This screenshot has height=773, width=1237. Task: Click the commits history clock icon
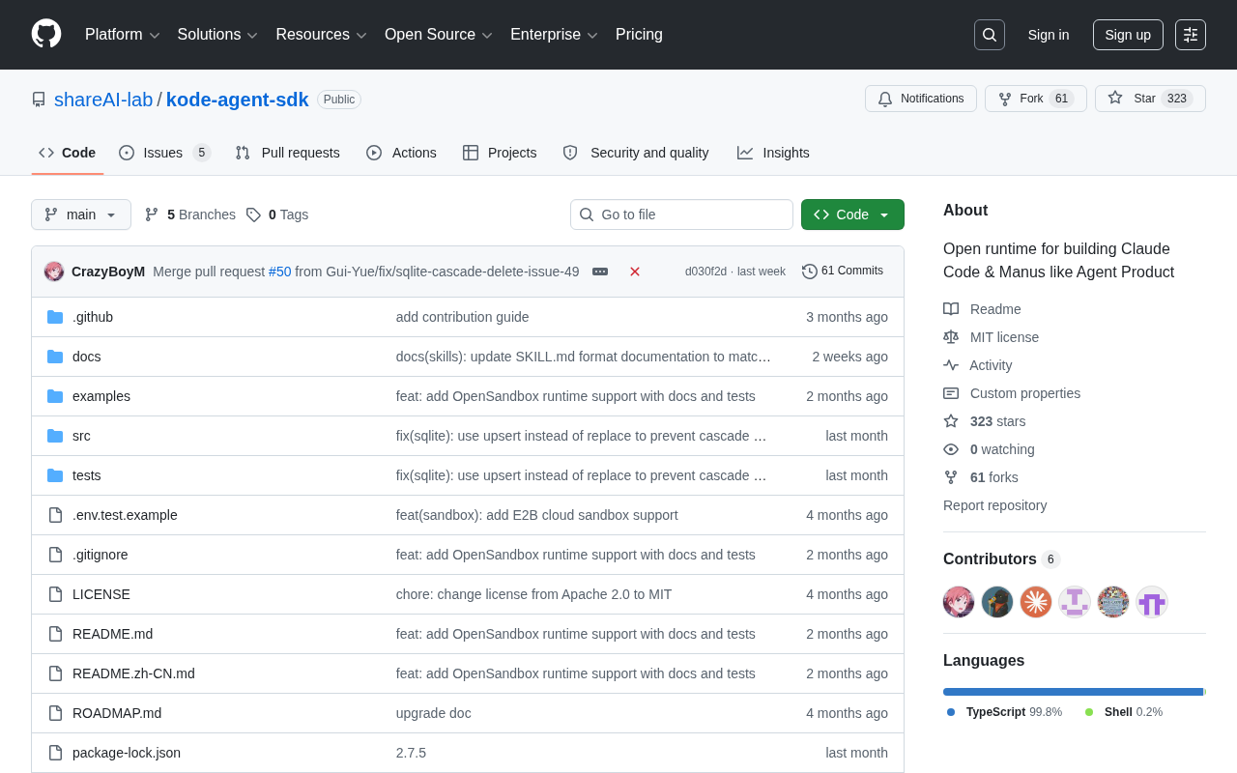(810, 272)
